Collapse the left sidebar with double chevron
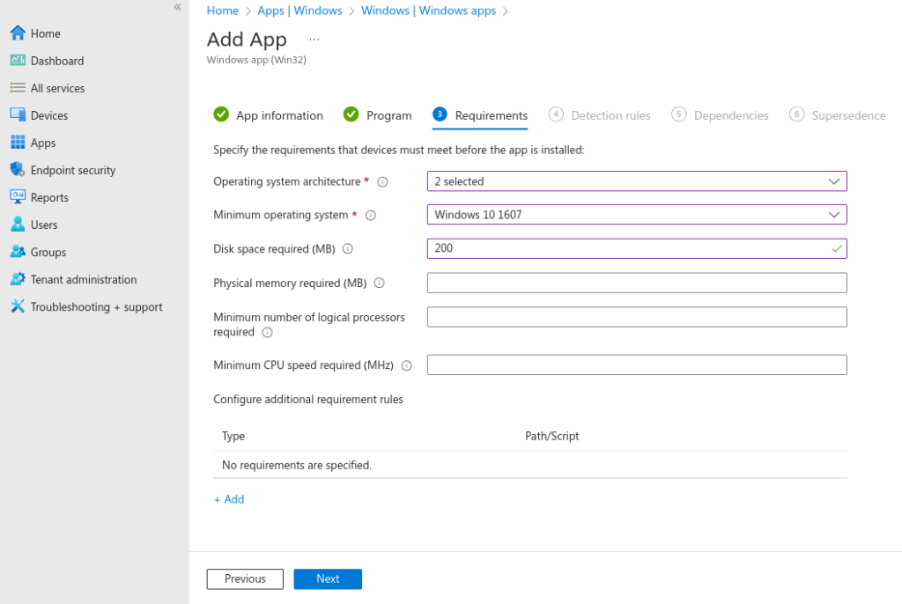The image size is (902, 604). point(178,7)
